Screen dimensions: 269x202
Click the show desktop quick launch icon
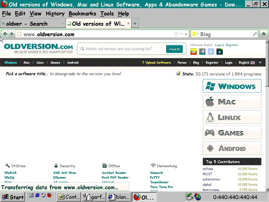[31, 195]
